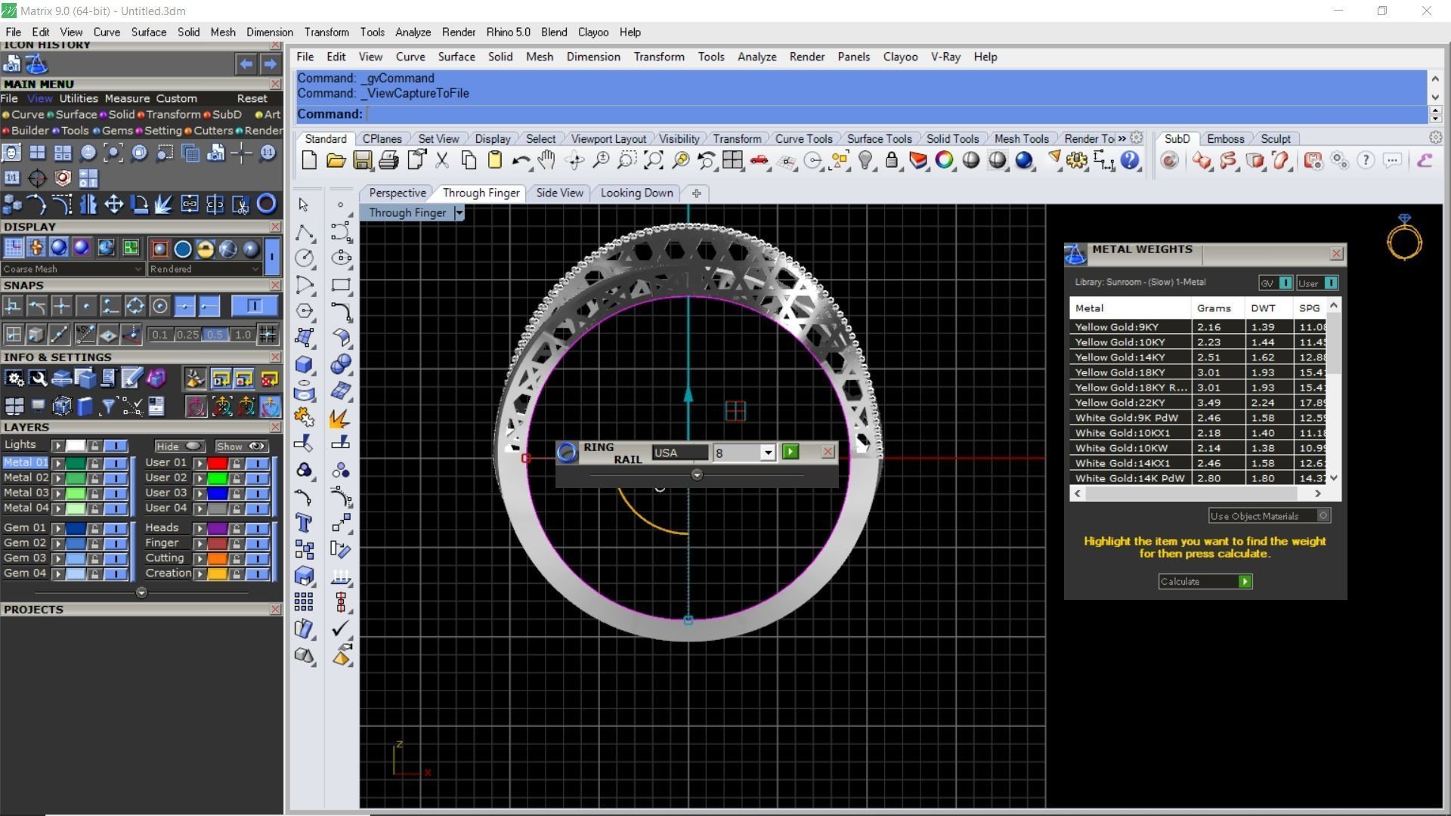
Task: Open the Clayoo menu in top menu bar
Action: [x=592, y=32]
